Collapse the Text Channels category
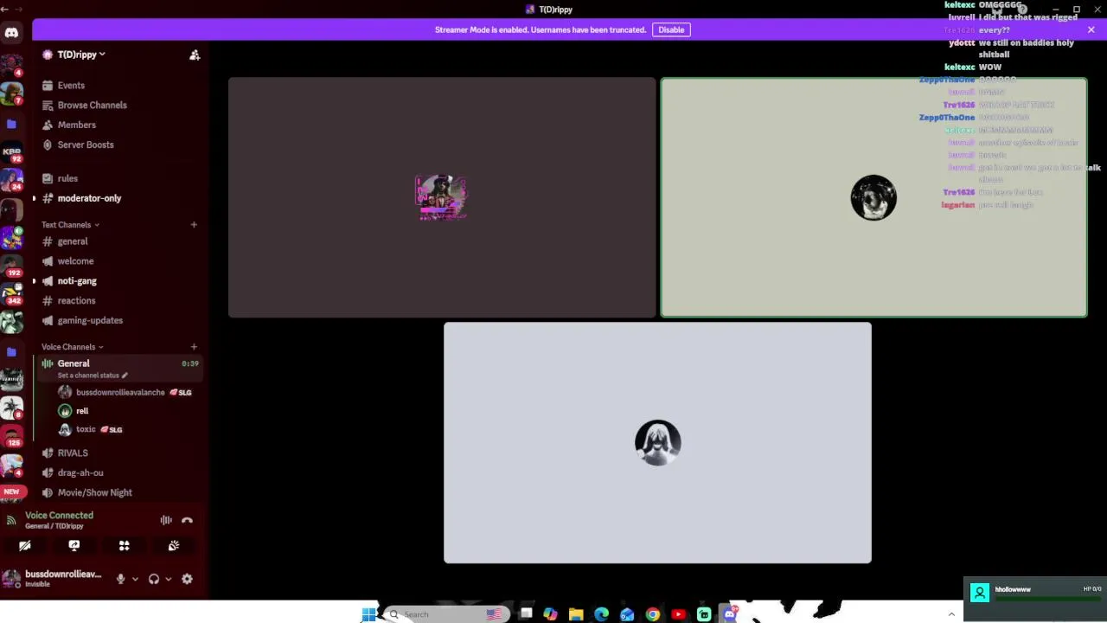 click(70, 225)
